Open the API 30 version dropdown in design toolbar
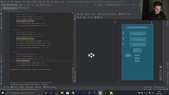The height and width of the screenshot is (95, 169). [x=94, y=14]
